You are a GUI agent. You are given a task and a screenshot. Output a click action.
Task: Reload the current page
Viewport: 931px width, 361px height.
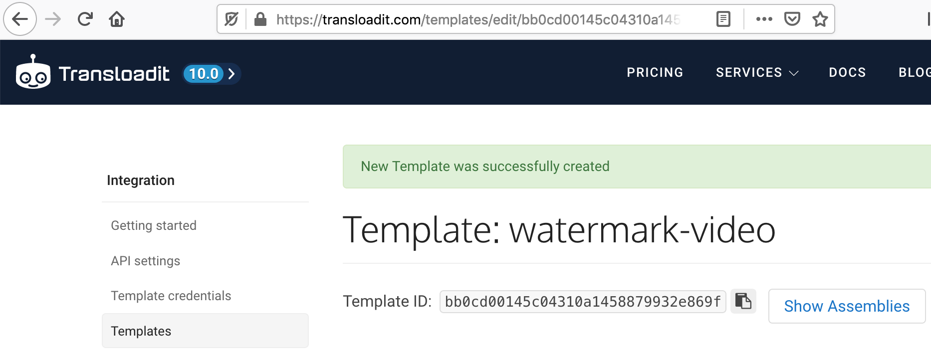(x=85, y=19)
